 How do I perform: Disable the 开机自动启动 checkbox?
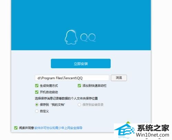(37, 92)
